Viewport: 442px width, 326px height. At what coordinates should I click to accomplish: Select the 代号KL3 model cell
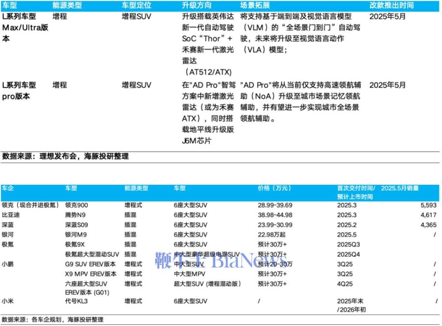tap(76, 301)
